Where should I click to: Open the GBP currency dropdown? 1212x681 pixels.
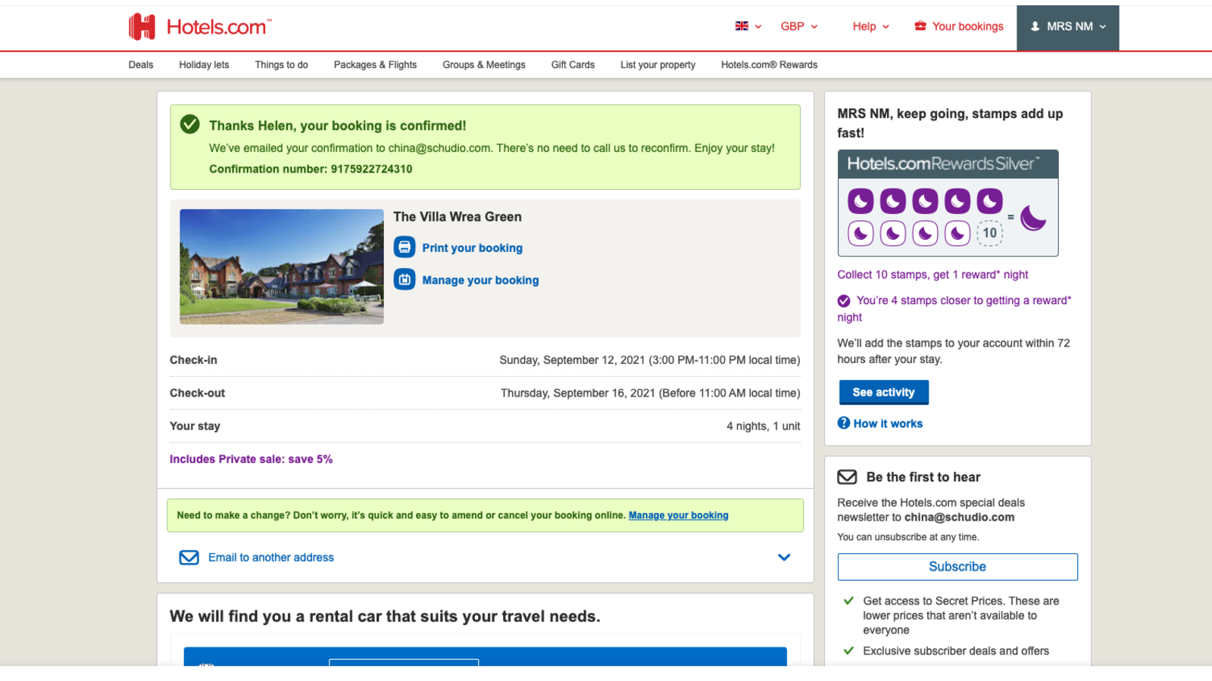coord(799,26)
